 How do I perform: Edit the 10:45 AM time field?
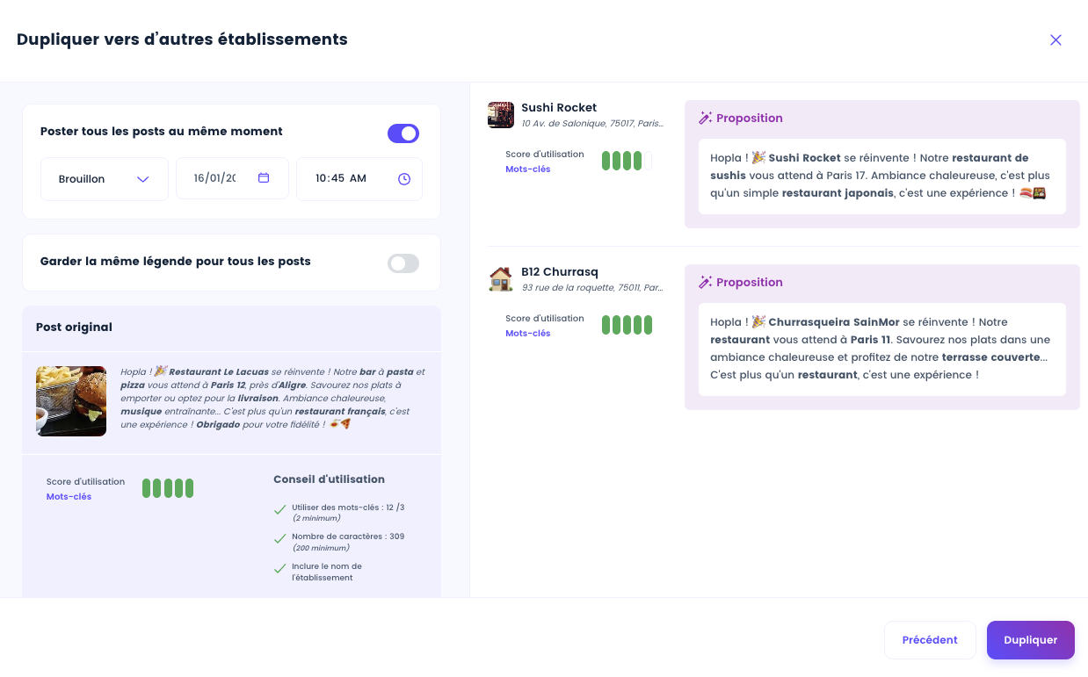359,179
